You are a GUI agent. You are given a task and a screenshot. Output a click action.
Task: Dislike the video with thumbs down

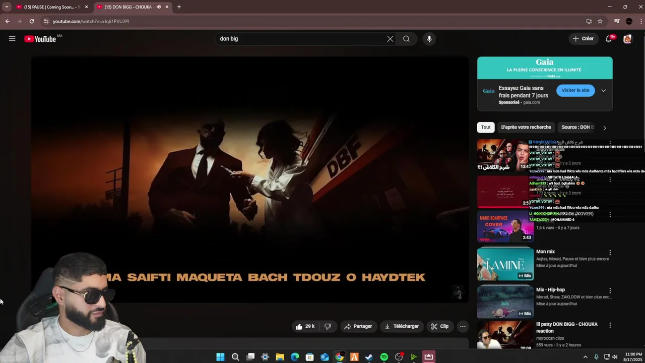pyautogui.click(x=328, y=326)
